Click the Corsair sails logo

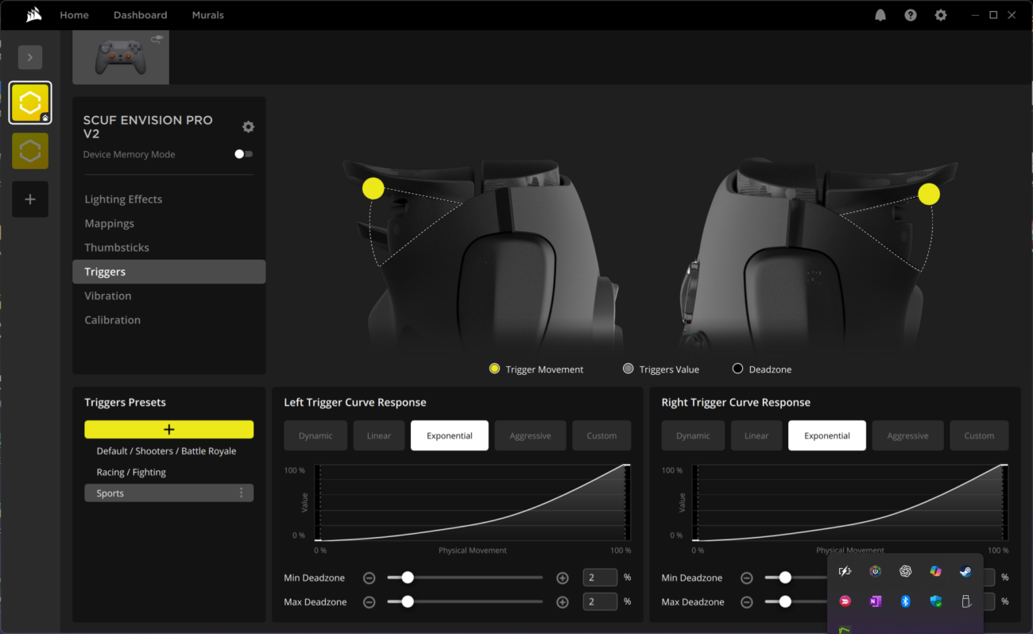pos(33,14)
